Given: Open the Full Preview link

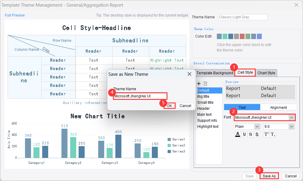Looking at the screenshot, I should pyautogui.click(x=15, y=15).
